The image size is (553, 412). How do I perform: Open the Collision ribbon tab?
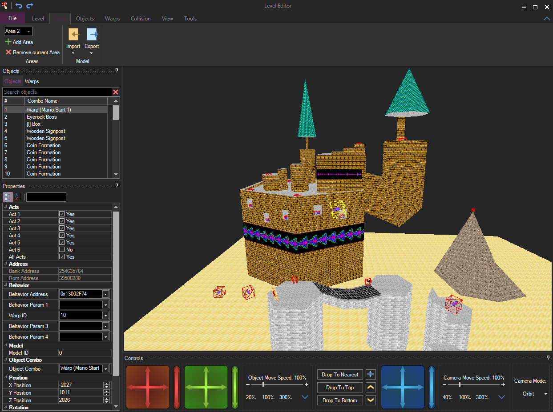coord(141,19)
